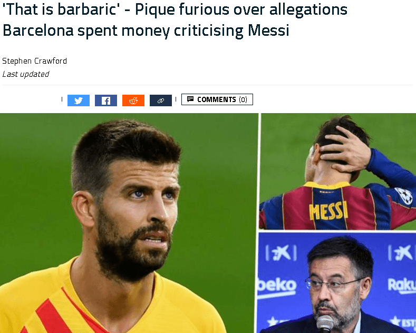The width and height of the screenshot is (416, 333).
Task: Open the photo of player holding his head
Action: (x=338, y=171)
